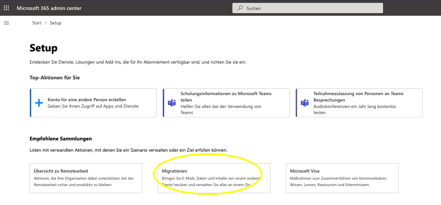Expand the hamburger navigation menu
Image resolution: width=441 pixels, height=205 pixels.
tap(6, 23)
